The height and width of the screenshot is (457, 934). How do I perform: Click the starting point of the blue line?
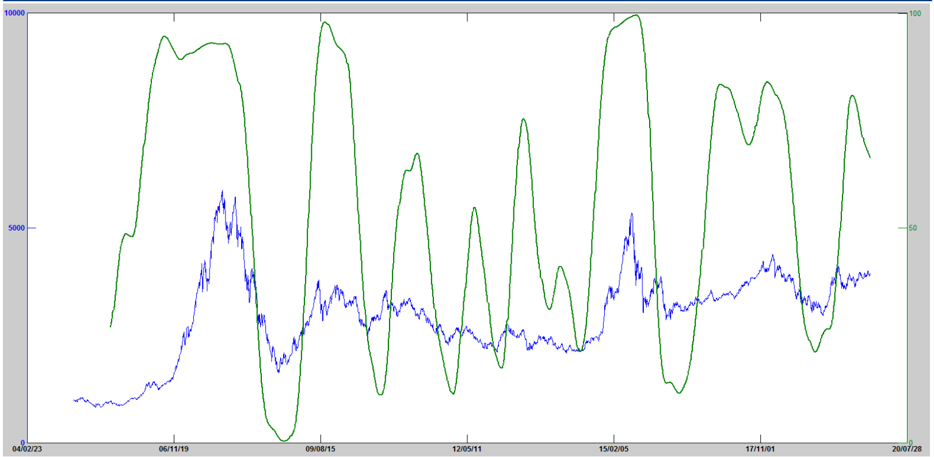click(x=74, y=400)
